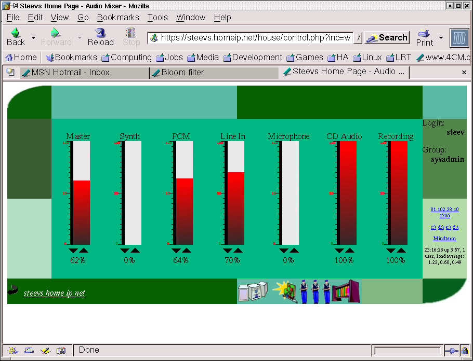The height and width of the screenshot is (361, 473).
Task: Click the Home icon in bookmarks toolbar
Action: pyautogui.click(x=21, y=58)
